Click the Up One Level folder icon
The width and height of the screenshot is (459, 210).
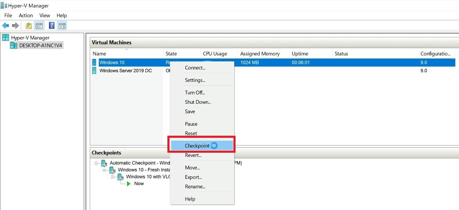29,26
